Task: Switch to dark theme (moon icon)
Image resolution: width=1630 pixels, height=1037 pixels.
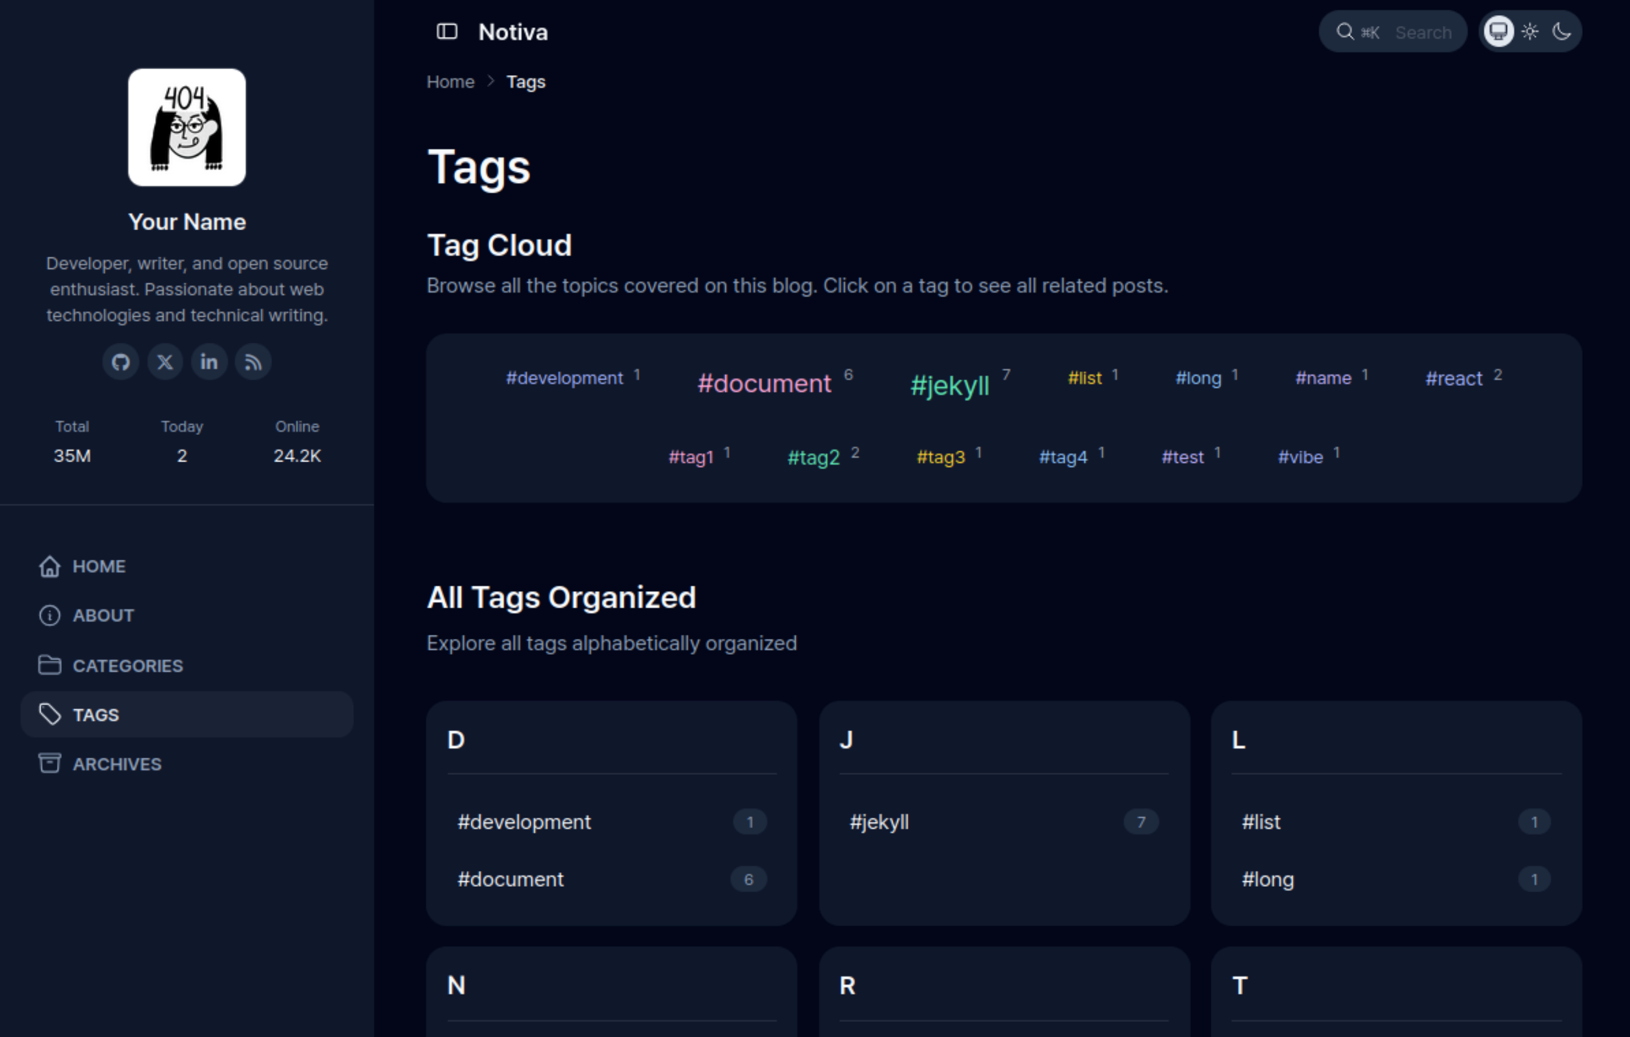Action: pyautogui.click(x=1562, y=31)
